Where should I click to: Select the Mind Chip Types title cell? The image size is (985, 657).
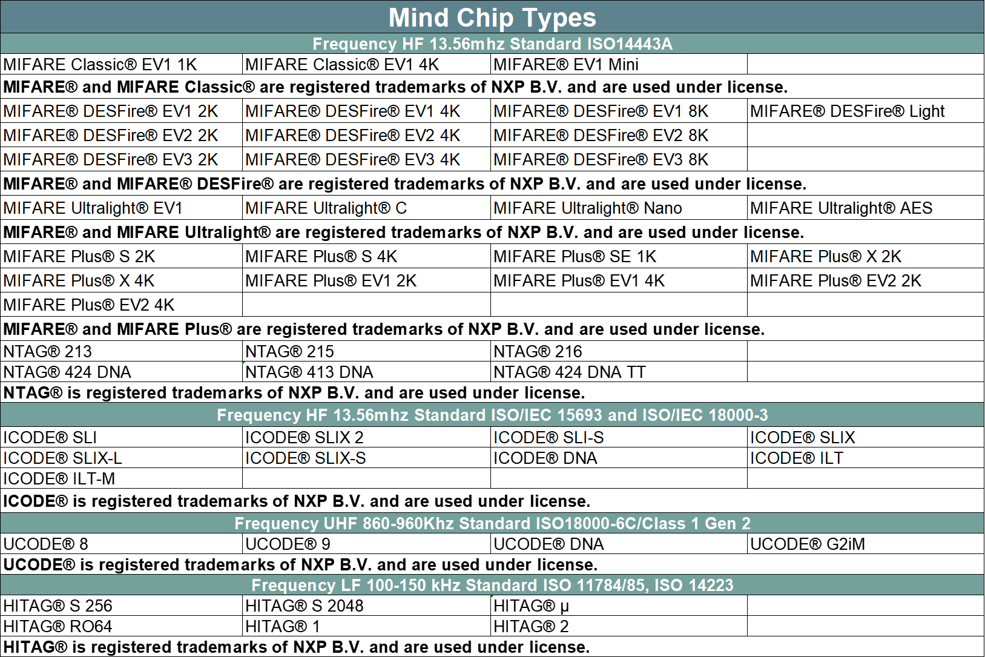click(x=492, y=17)
